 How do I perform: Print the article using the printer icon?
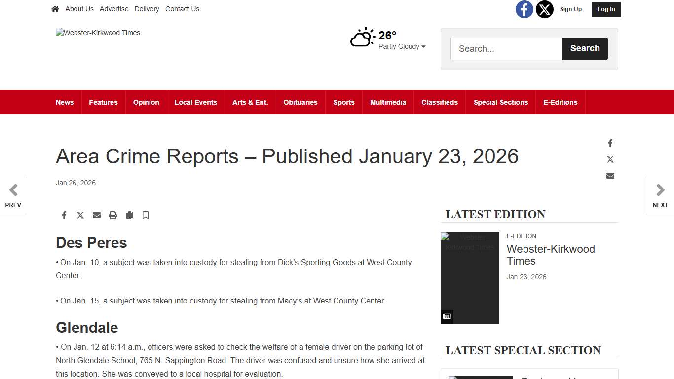[113, 215]
